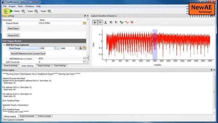The height and width of the screenshot is (123, 218).
Task: Click the green Capture Many play icon
Action: coord(11,11)
